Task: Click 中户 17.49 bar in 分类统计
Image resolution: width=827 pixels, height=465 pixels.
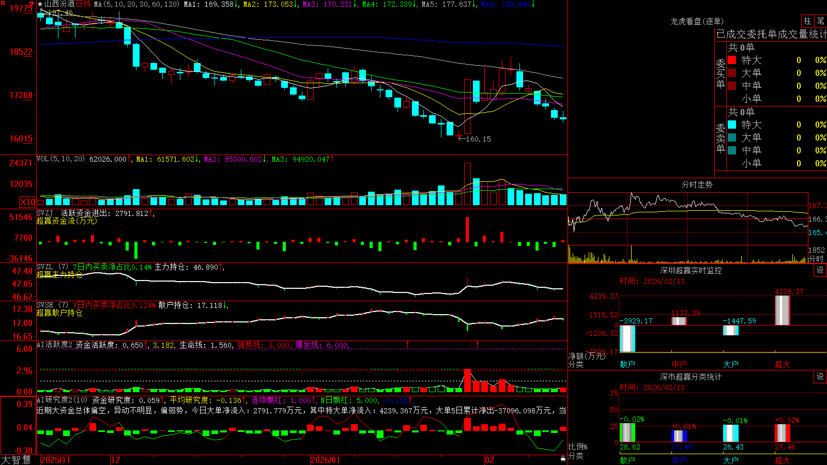Action: tap(679, 437)
